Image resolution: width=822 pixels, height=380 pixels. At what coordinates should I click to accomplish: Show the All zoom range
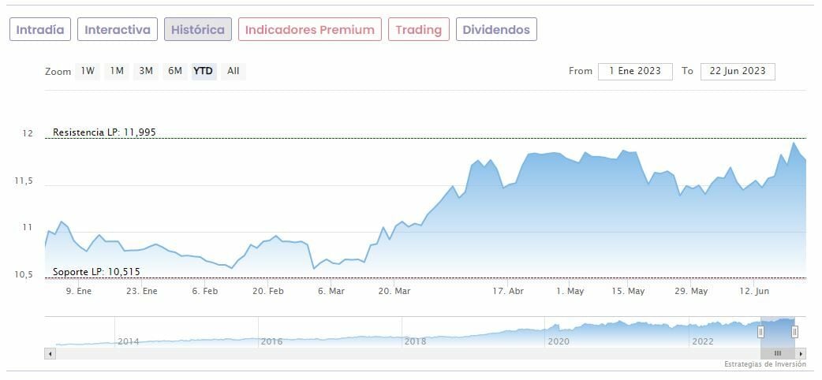(x=234, y=71)
